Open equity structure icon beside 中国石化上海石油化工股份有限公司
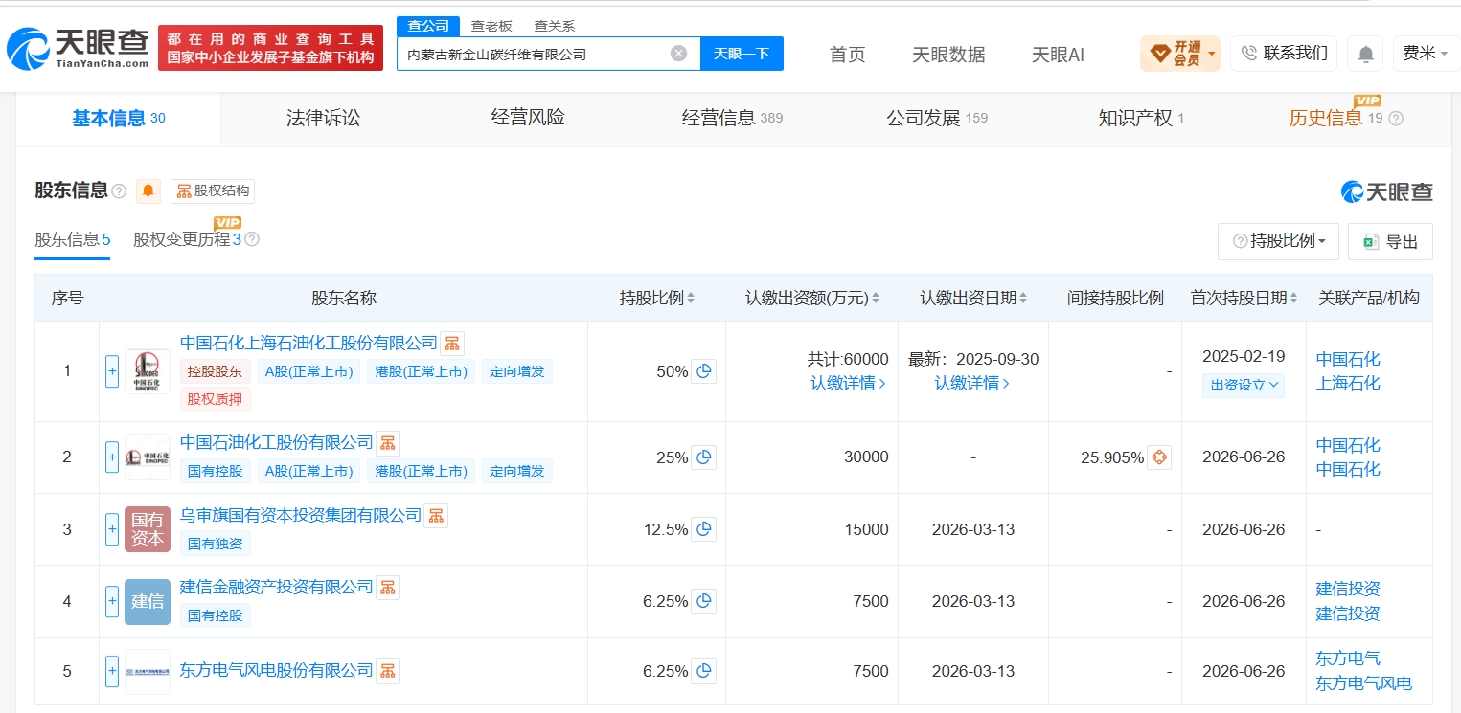 tap(452, 343)
